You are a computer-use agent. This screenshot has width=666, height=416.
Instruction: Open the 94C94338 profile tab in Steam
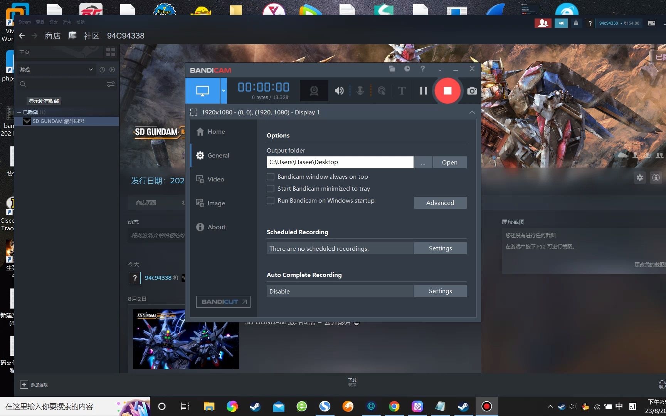(126, 36)
